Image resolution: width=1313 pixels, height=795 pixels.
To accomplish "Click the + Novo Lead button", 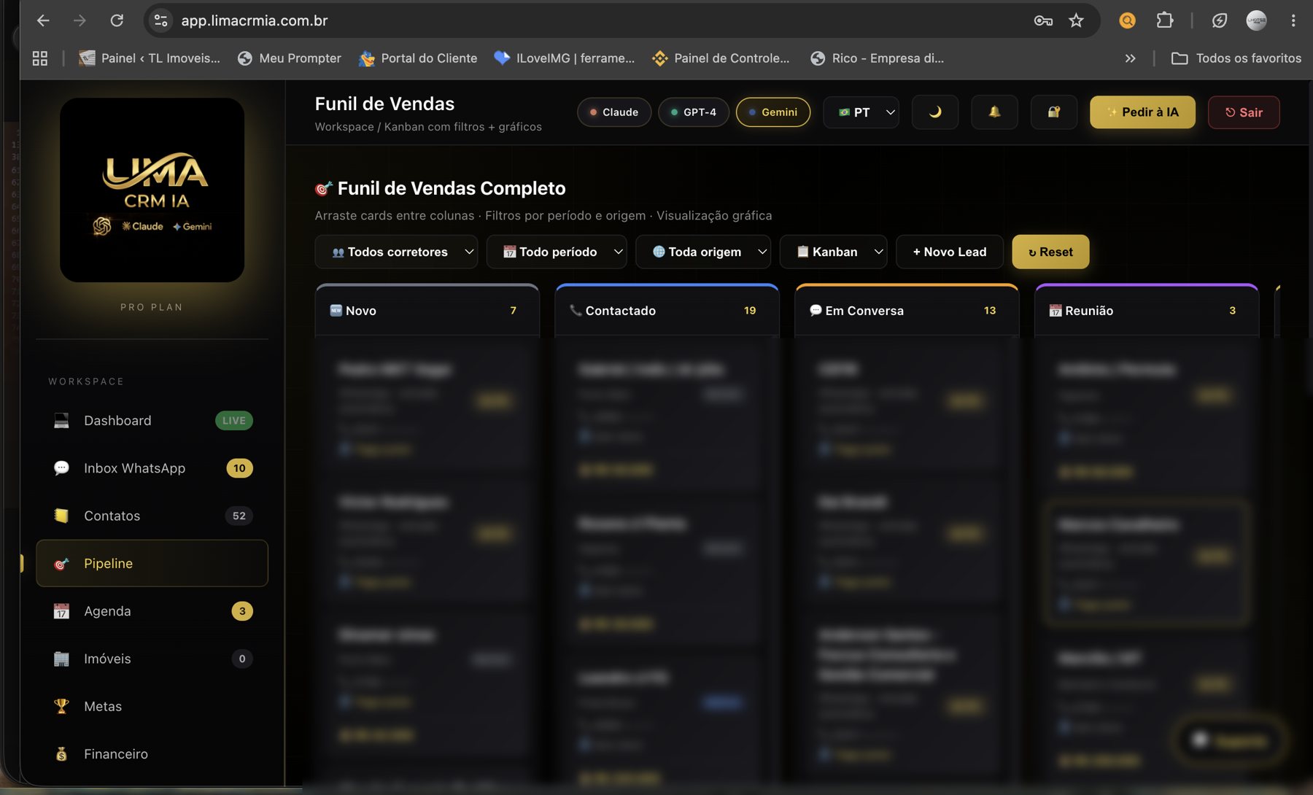I will tap(950, 252).
